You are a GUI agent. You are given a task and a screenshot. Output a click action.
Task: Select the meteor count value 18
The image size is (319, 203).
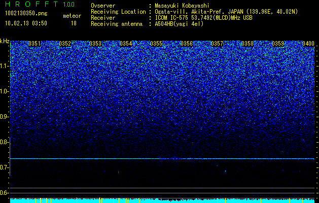74,23
